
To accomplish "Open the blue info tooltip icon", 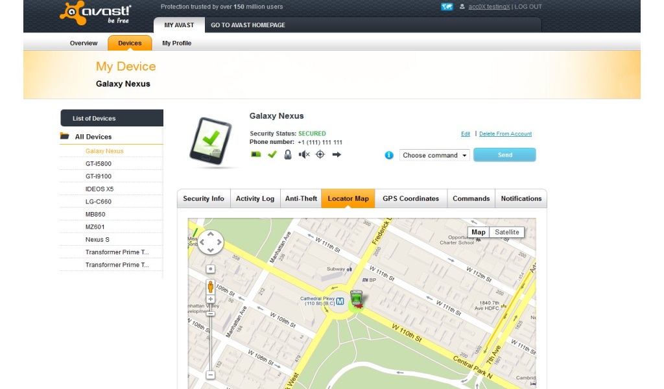I will pos(388,155).
